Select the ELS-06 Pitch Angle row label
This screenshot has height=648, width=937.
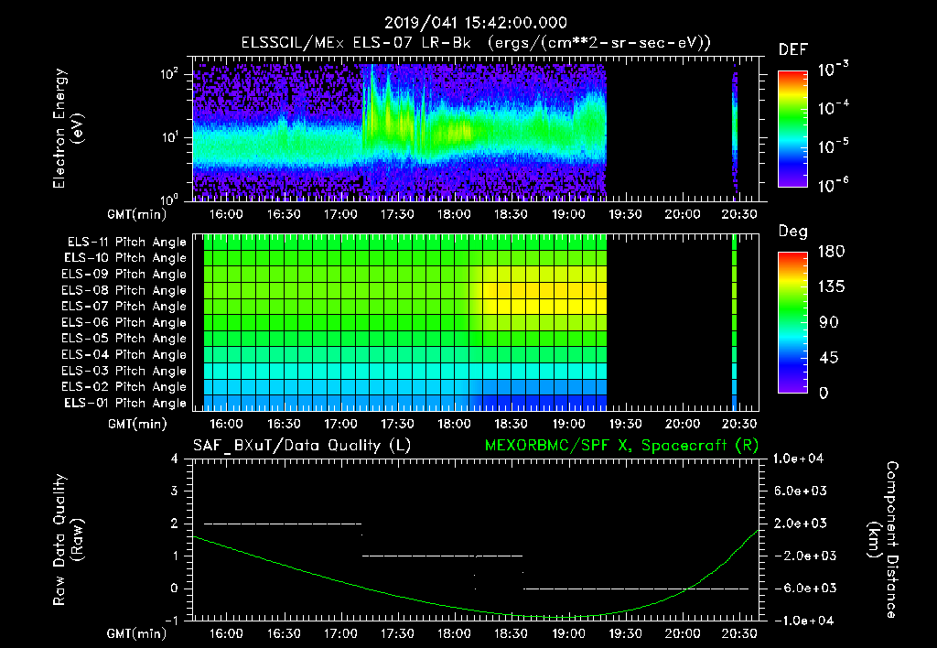point(124,322)
